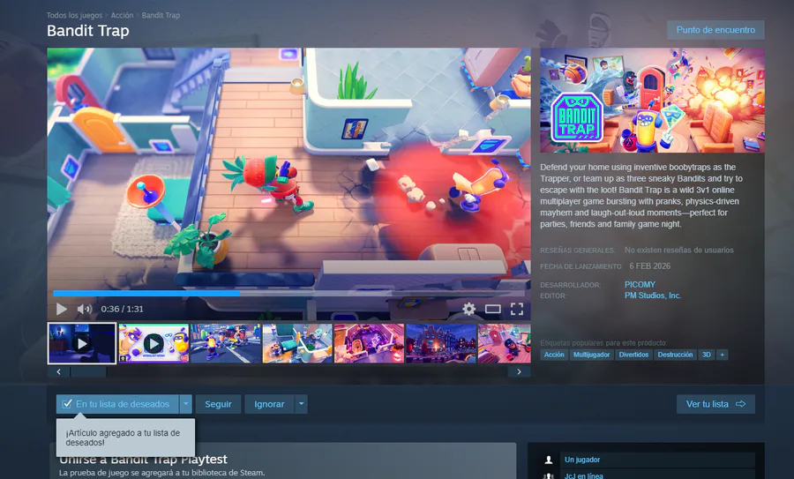Viewport: 794px width, 479px height.
Task: Enter fullscreen video mode
Action: (516, 309)
